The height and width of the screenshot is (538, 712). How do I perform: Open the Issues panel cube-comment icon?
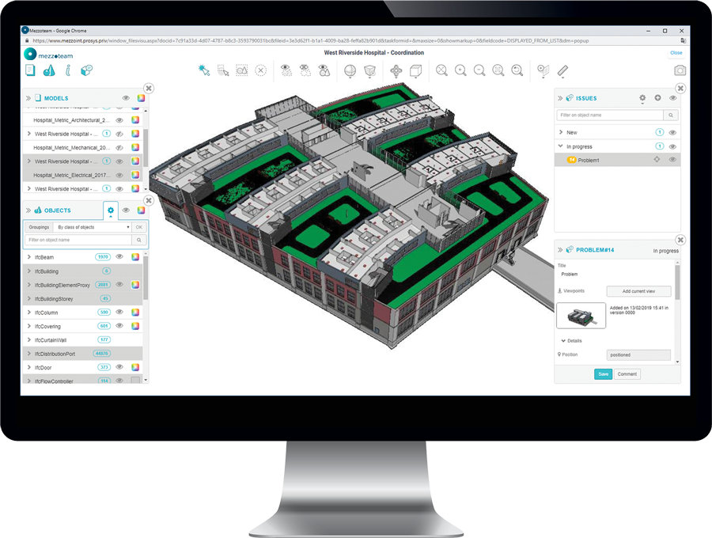tap(86, 70)
